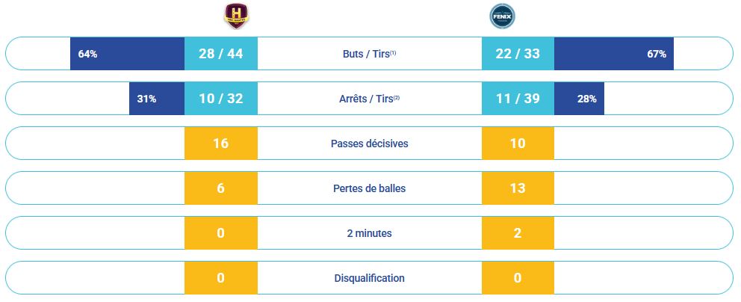The image size is (741, 302).
Task: Click the Arrêts / Tirs label
Action: click(369, 99)
